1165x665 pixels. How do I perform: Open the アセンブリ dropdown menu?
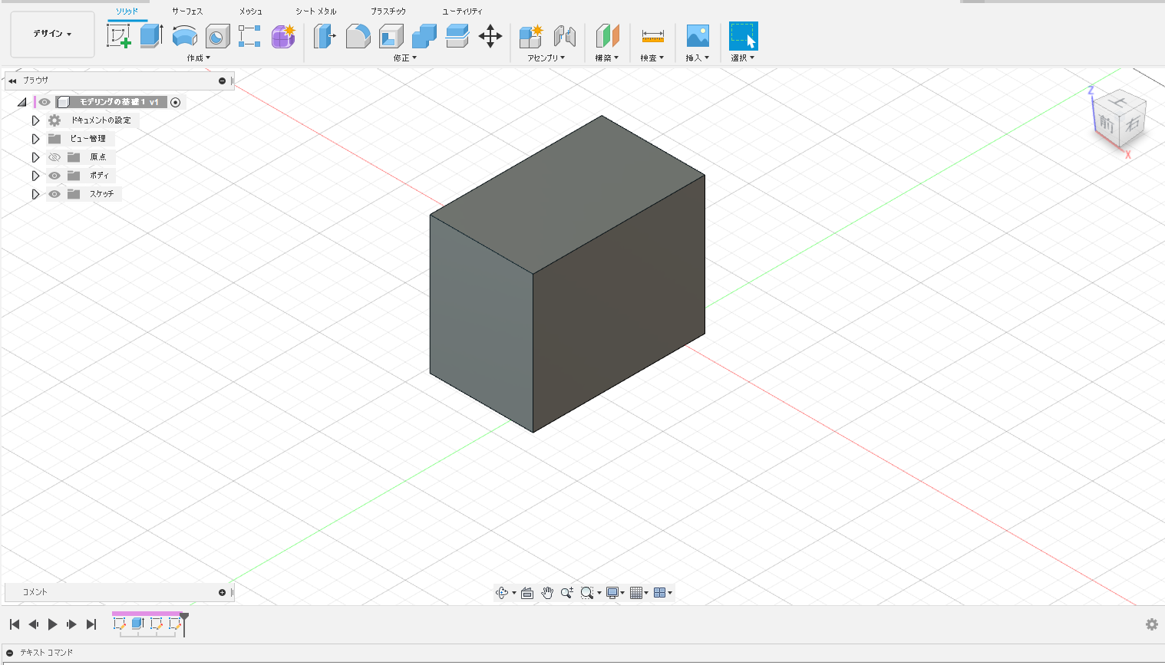click(x=546, y=58)
